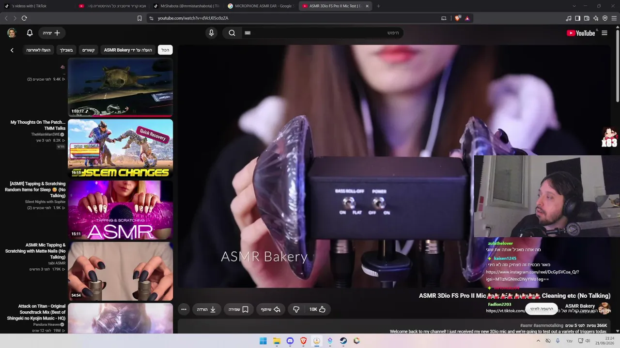Open the YouTube hamburger guide menu

604,33
